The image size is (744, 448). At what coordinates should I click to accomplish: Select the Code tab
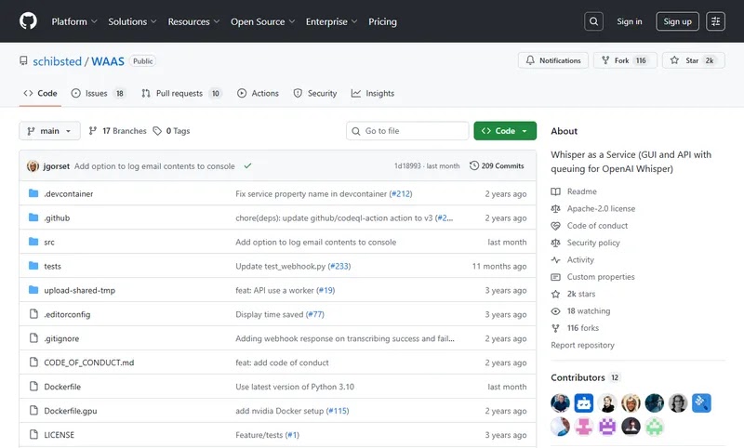(x=40, y=93)
